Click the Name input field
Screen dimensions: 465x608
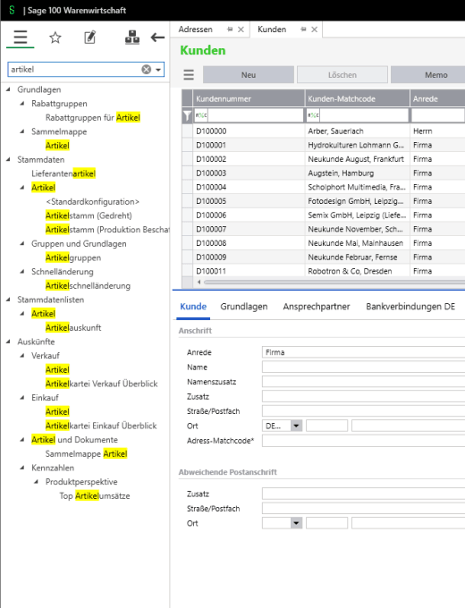point(363,367)
